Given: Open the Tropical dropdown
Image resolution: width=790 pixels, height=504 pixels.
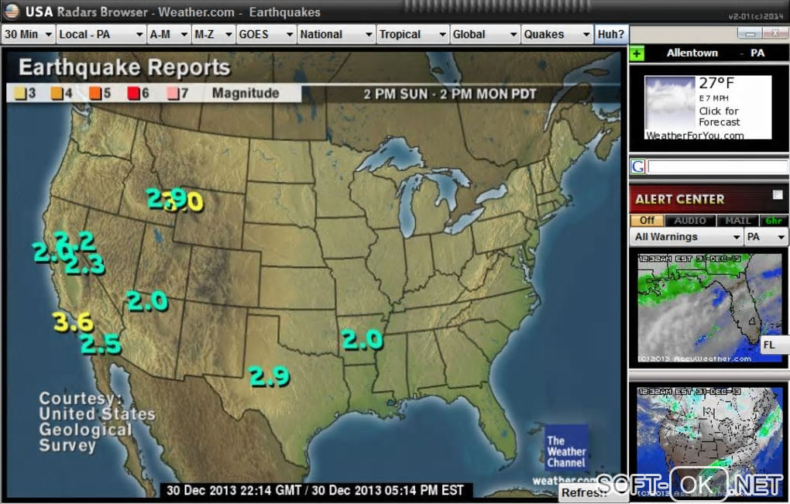Looking at the screenshot, I should click(x=413, y=34).
